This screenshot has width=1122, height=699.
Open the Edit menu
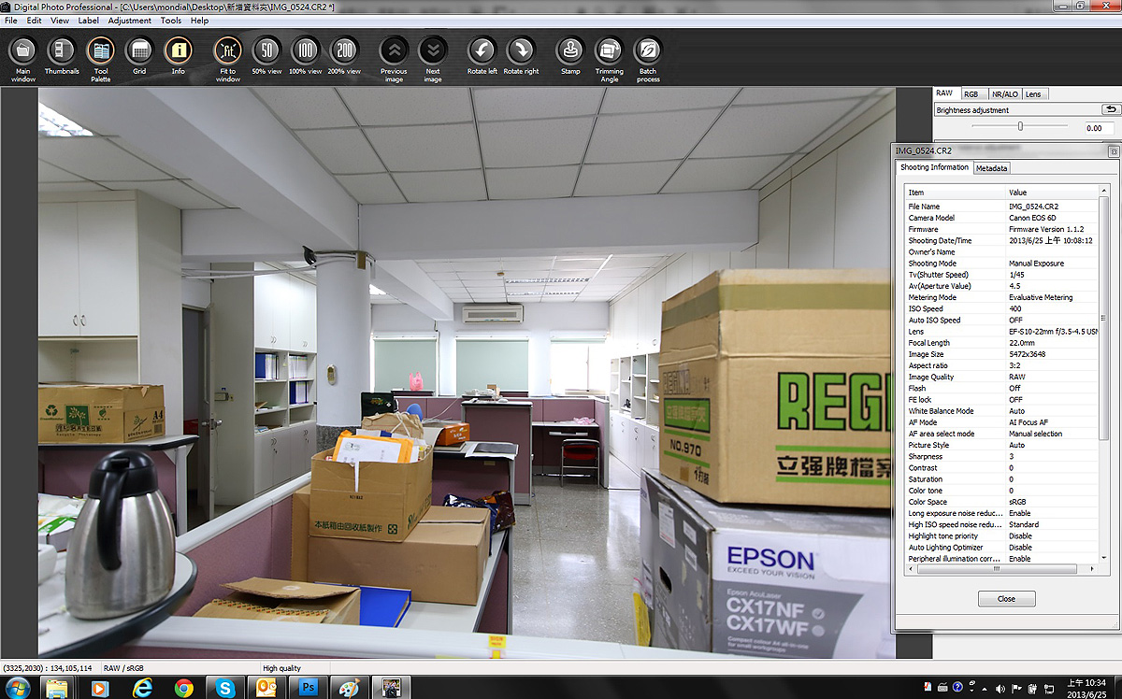point(34,20)
